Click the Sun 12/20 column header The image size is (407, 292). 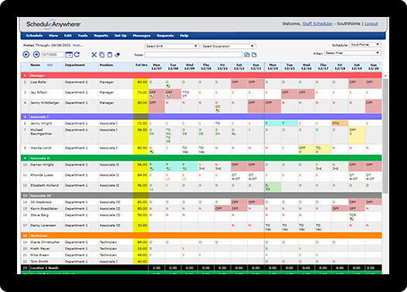[x=374, y=67]
